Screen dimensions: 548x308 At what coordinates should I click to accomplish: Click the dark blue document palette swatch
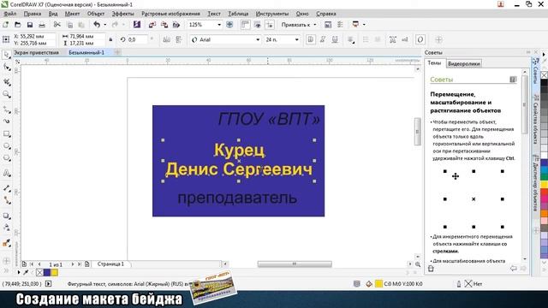(47, 272)
